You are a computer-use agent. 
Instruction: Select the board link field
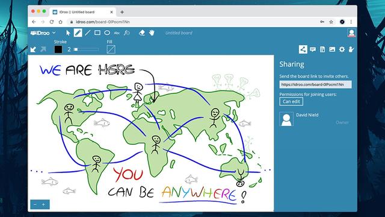point(315,84)
